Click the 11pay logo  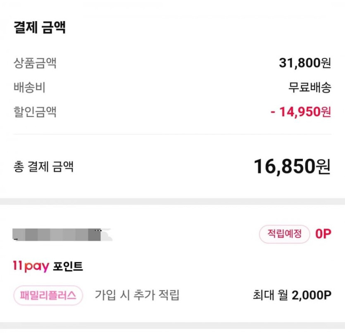point(31,267)
